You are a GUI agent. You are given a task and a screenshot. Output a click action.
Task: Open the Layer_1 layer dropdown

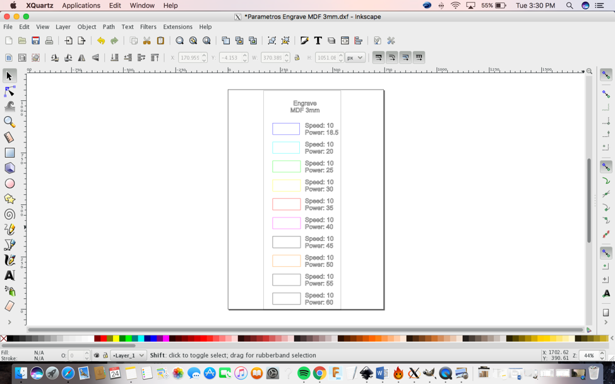128,356
